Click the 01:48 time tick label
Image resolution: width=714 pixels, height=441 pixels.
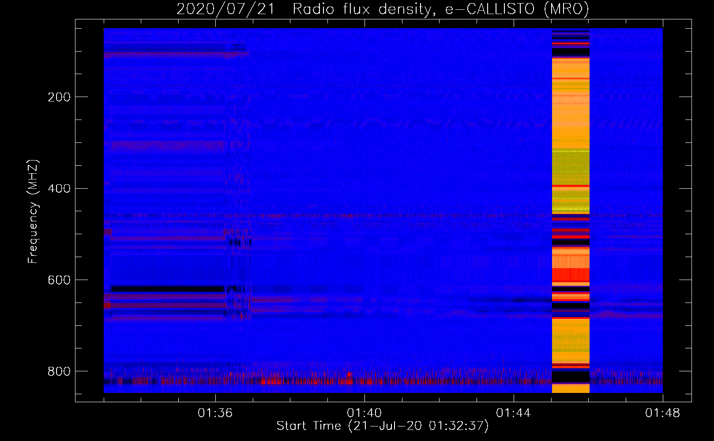pos(663,413)
